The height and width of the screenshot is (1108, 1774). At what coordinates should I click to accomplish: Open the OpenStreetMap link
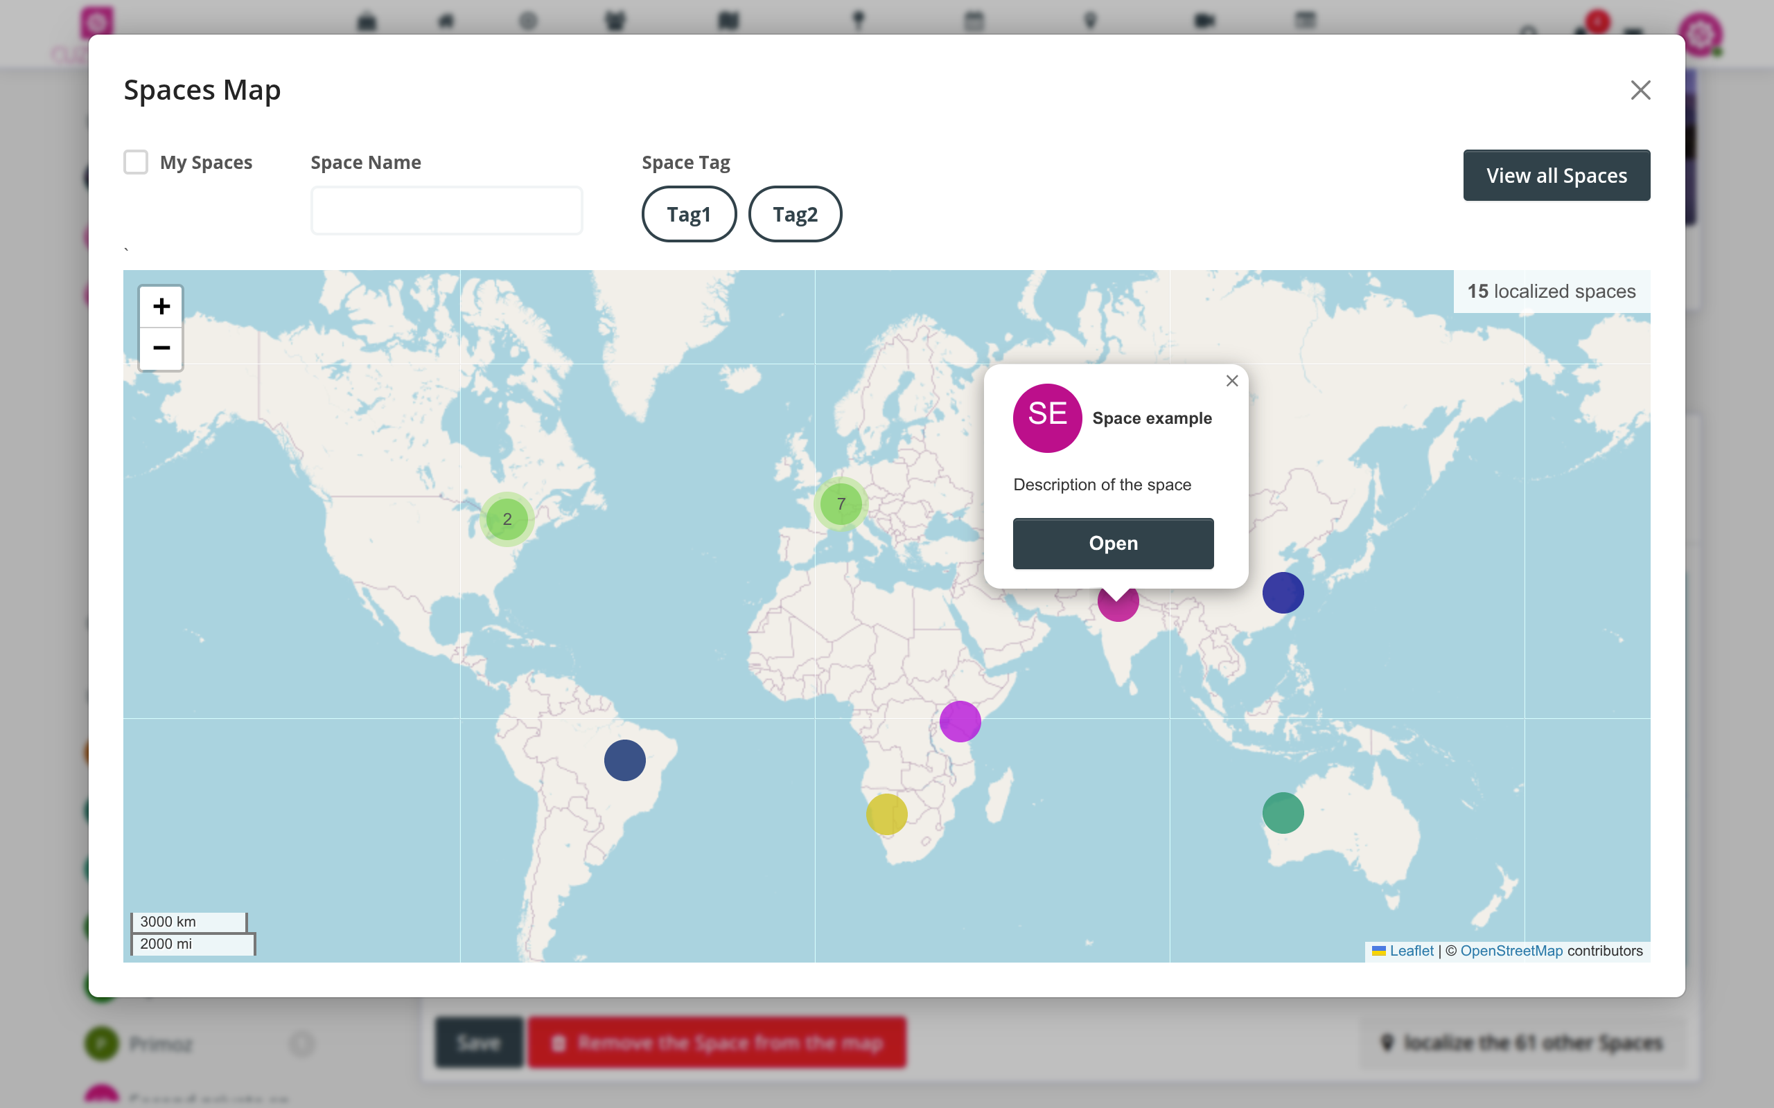pyautogui.click(x=1511, y=950)
